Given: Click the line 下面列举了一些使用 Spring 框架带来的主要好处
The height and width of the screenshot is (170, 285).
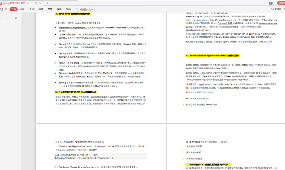Looking at the screenshot, I should coord(78,23).
